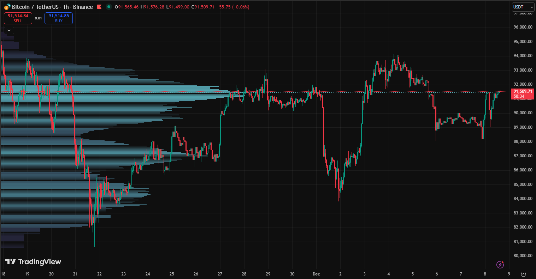This screenshot has width=536, height=279.
Task: Open the purple lightning bolt quick-action icon
Action: click(500, 265)
